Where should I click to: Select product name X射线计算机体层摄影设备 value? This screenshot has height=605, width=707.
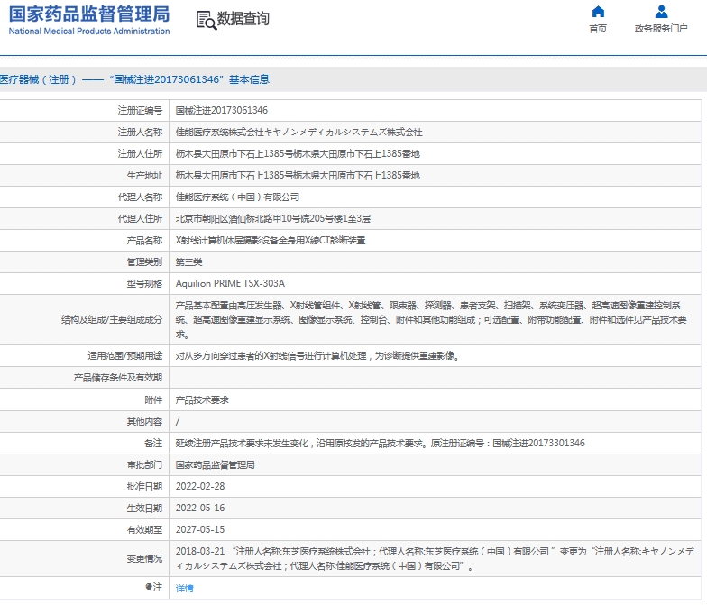(x=271, y=240)
